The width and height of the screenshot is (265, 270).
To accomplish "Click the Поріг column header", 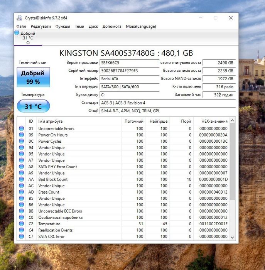I will (x=181, y=121).
